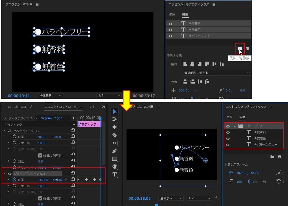Image resolution: width=288 pixels, height=206 pixels.
Task: Select the Rectangle tool
Action: [x=115, y=159]
